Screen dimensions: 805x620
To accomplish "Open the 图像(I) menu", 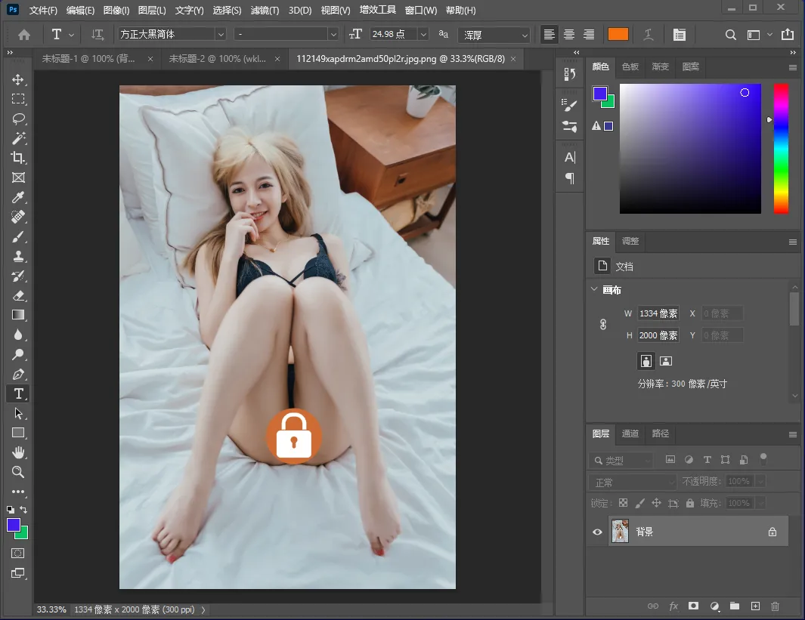I will (x=116, y=11).
